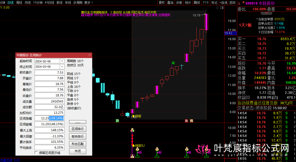The image size is (296, 162).
Task: Enable the 保留区间显示线 checkbox
Action: point(36,153)
